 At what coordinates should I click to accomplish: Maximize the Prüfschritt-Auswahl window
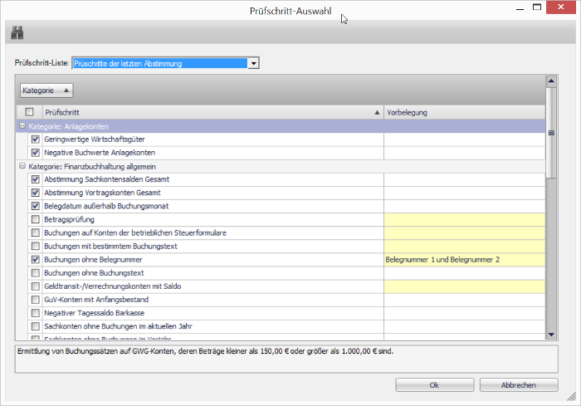click(537, 7)
